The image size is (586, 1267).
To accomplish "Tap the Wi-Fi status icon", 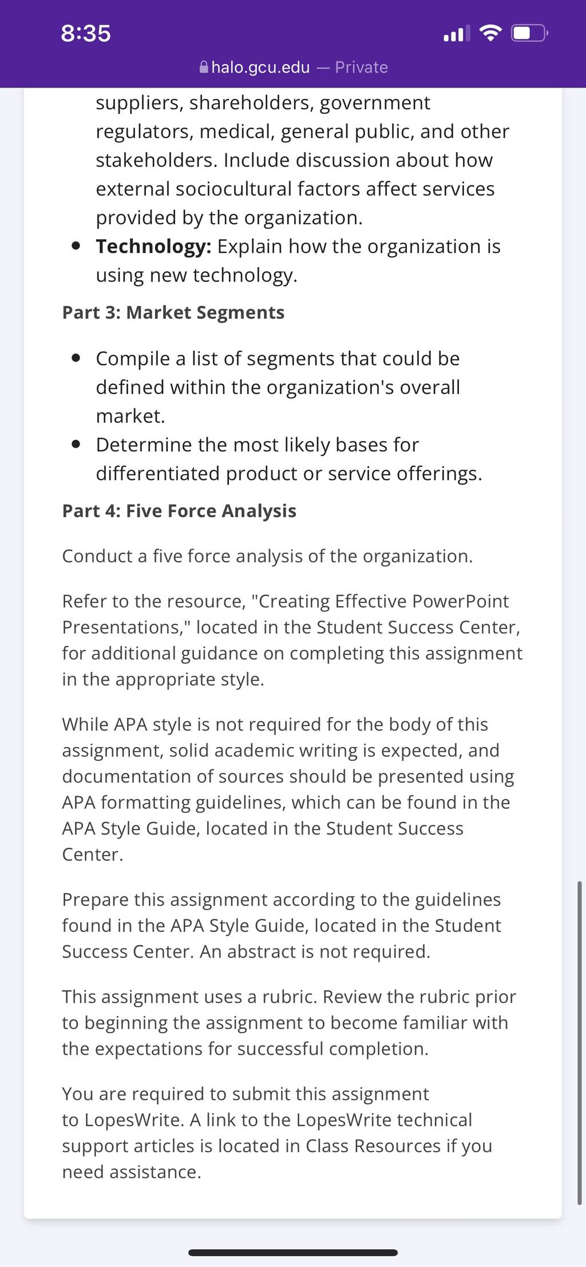I will (490, 33).
